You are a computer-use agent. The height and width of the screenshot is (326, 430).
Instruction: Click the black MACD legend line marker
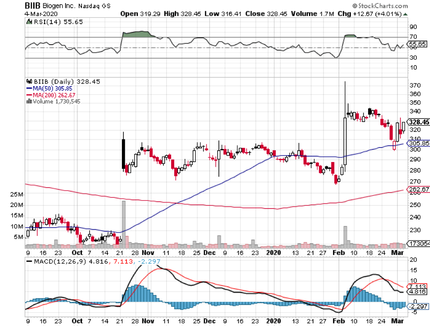30,262
